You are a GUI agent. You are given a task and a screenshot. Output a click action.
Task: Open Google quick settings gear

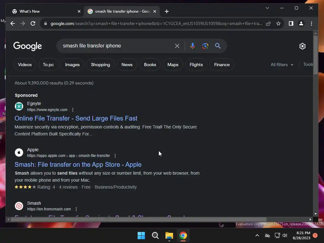click(x=302, y=46)
